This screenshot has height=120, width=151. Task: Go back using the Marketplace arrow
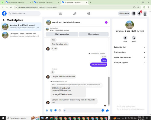(4, 20)
